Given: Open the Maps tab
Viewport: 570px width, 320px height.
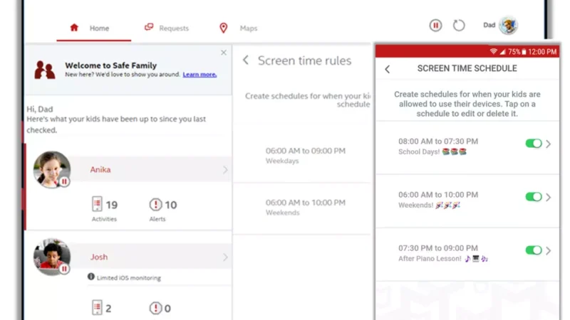Looking at the screenshot, I should 239,28.
